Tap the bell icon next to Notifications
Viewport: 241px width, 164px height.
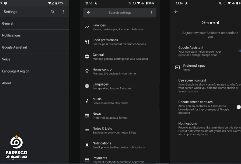click(87, 145)
